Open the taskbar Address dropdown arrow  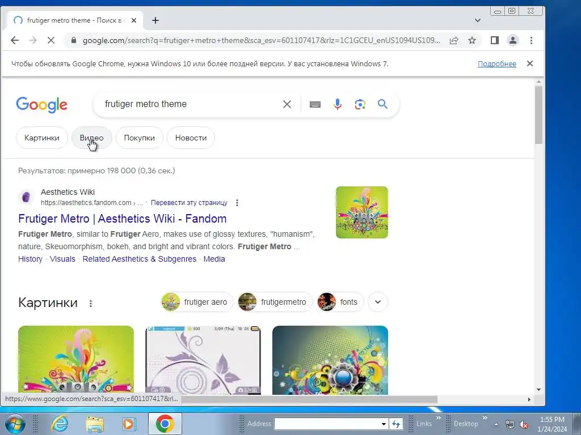pos(384,424)
